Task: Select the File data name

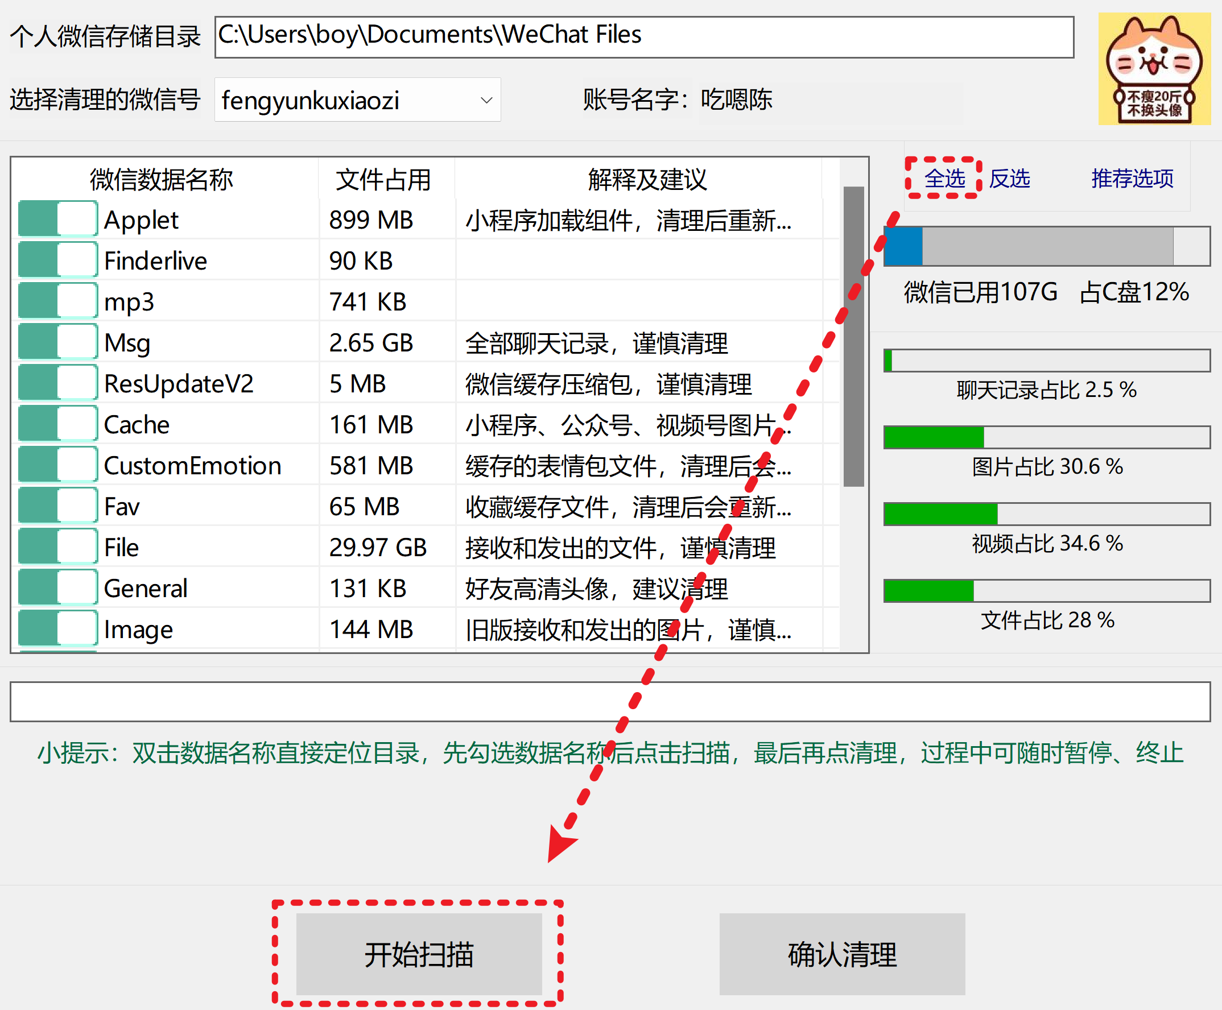Action: click(121, 548)
